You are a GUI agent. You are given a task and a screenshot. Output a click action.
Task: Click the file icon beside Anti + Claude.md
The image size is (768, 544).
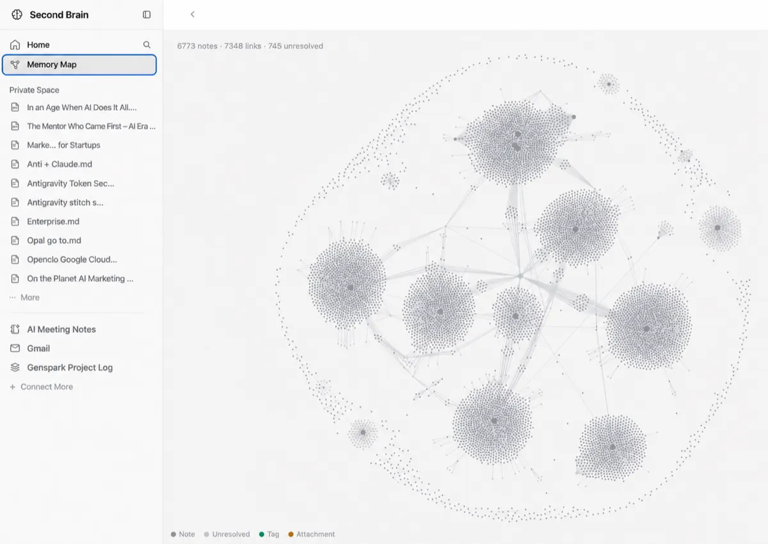[x=15, y=164]
